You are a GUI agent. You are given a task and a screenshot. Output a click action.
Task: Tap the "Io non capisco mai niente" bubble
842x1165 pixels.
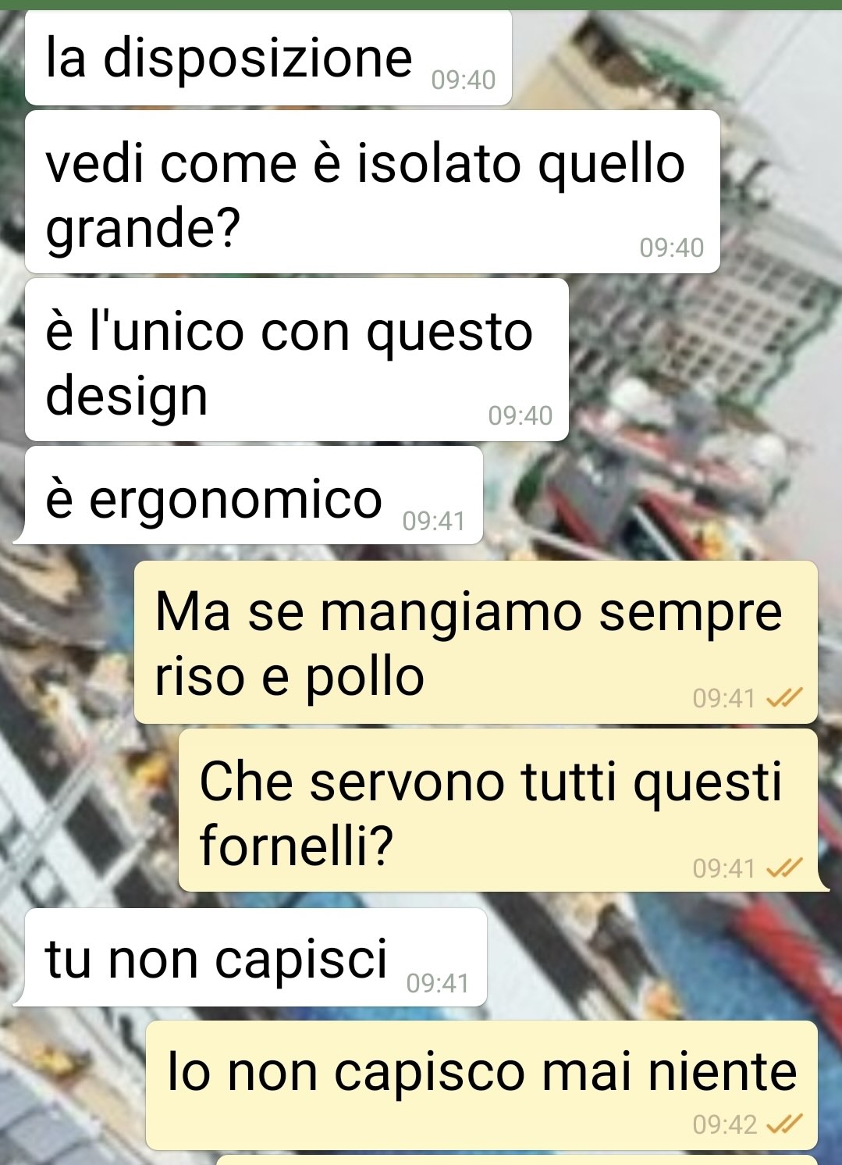click(x=481, y=1085)
